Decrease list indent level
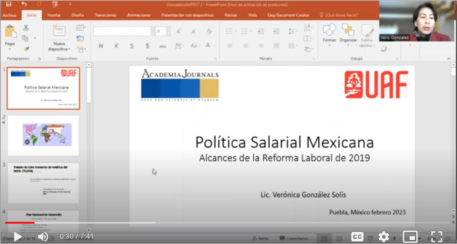Viewport: 457px width, 244px height. click(x=261, y=31)
